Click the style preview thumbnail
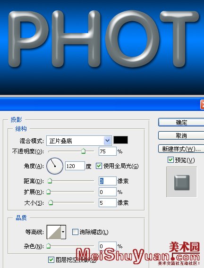 182,182
